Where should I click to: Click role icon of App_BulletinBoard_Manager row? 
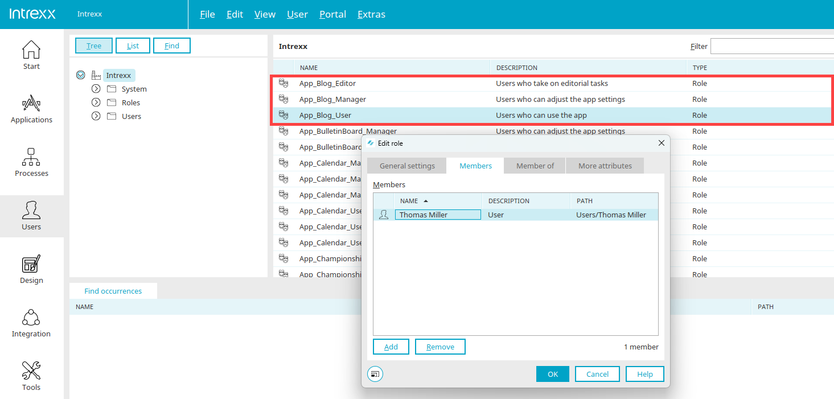click(x=284, y=131)
